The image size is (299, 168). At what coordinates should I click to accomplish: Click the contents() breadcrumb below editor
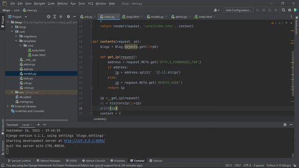[x=100, y=119]
